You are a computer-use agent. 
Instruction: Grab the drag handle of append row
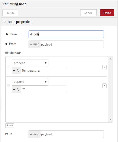[8, 85]
